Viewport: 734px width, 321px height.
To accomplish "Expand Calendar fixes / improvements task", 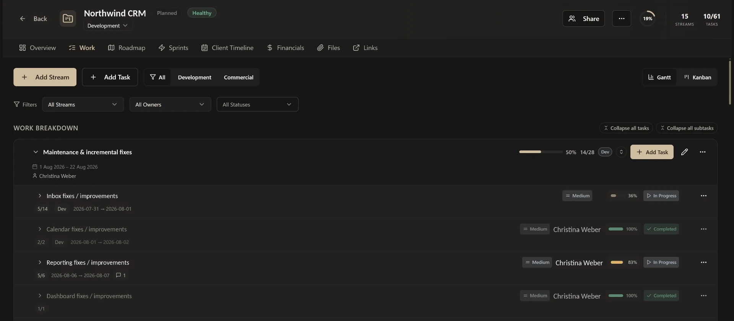I will point(39,229).
